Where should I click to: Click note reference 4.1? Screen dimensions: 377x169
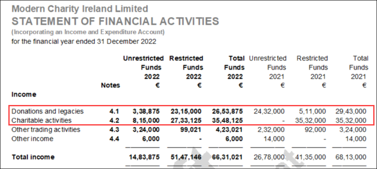(114, 111)
